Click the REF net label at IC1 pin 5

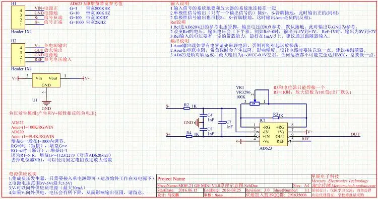point(305,139)
